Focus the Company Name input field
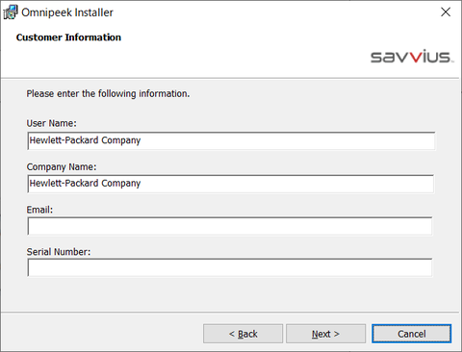This screenshot has height=352, width=462. click(231, 184)
